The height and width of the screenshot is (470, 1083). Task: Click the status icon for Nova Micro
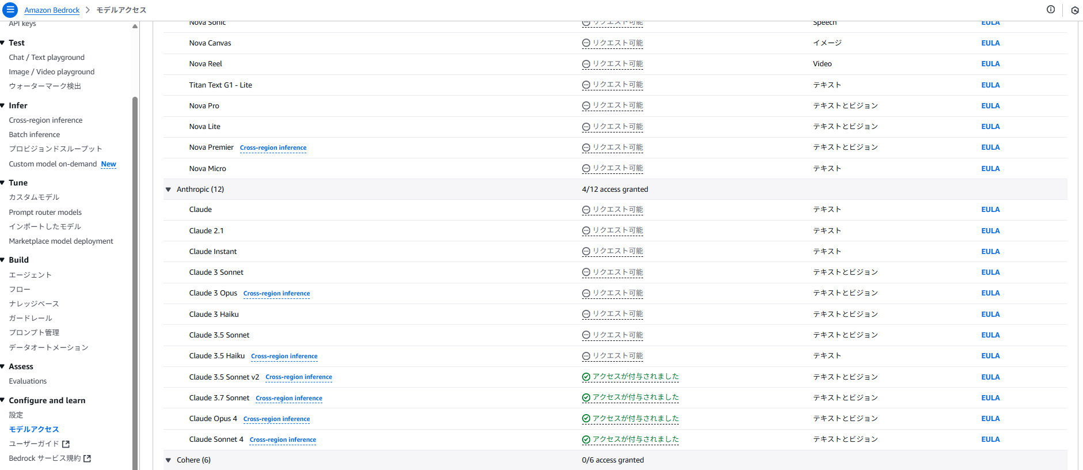click(x=586, y=169)
